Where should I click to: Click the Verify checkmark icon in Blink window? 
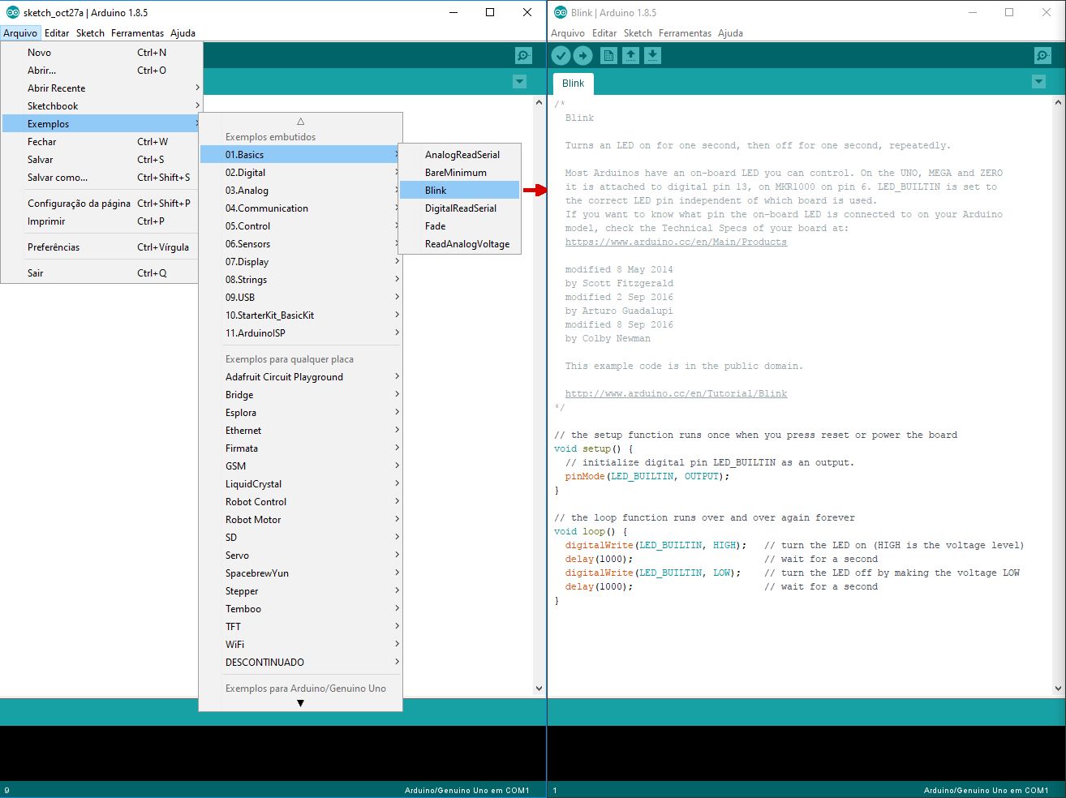pyautogui.click(x=561, y=55)
